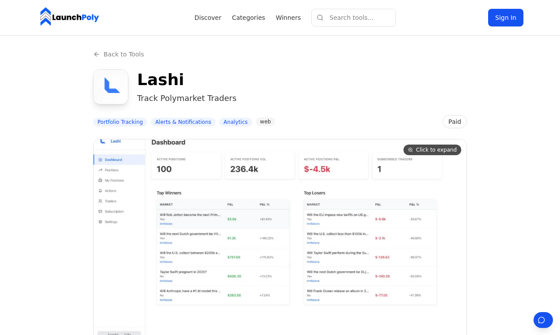Click the Back to Tools link
The image size is (560, 335).
[123, 54]
